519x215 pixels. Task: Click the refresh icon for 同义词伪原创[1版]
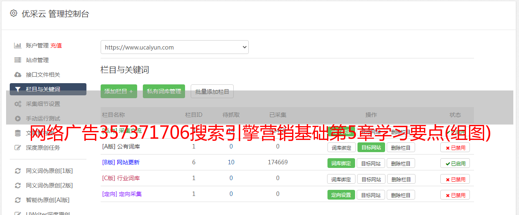click(17, 171)
